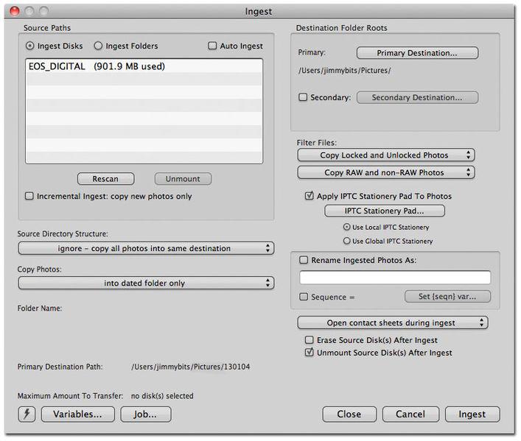The image size is (521, 441).
Task: Click the /Users/jimmybits/Pictures/ primary path text
Action: 345,71
